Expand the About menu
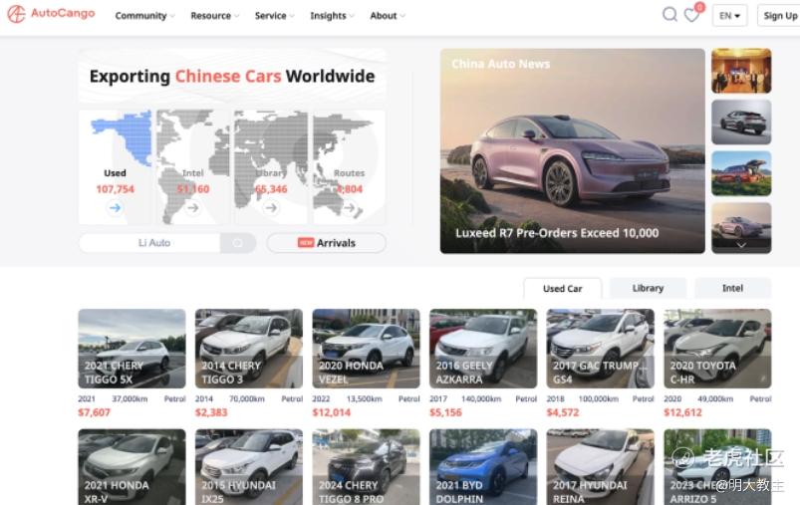The image size is (800, 505). tap(388, 16)
